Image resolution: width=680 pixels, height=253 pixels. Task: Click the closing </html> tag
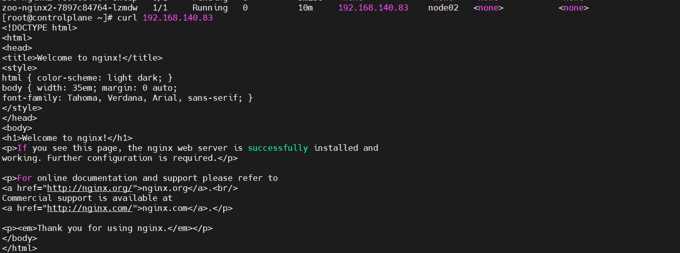(20, 248)
